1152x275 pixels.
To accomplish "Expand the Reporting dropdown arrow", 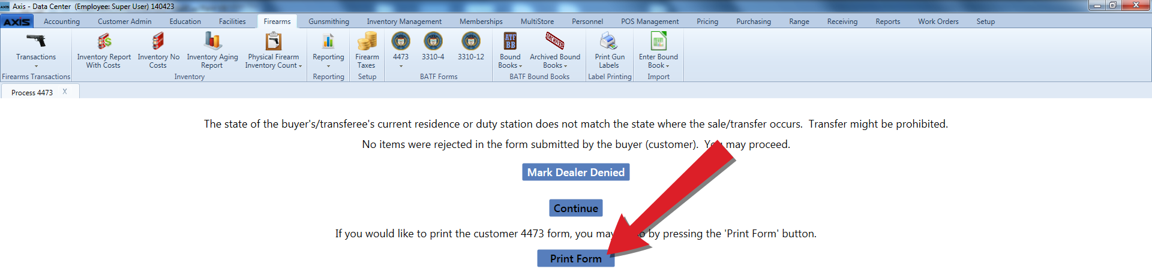I will point(328,66).
